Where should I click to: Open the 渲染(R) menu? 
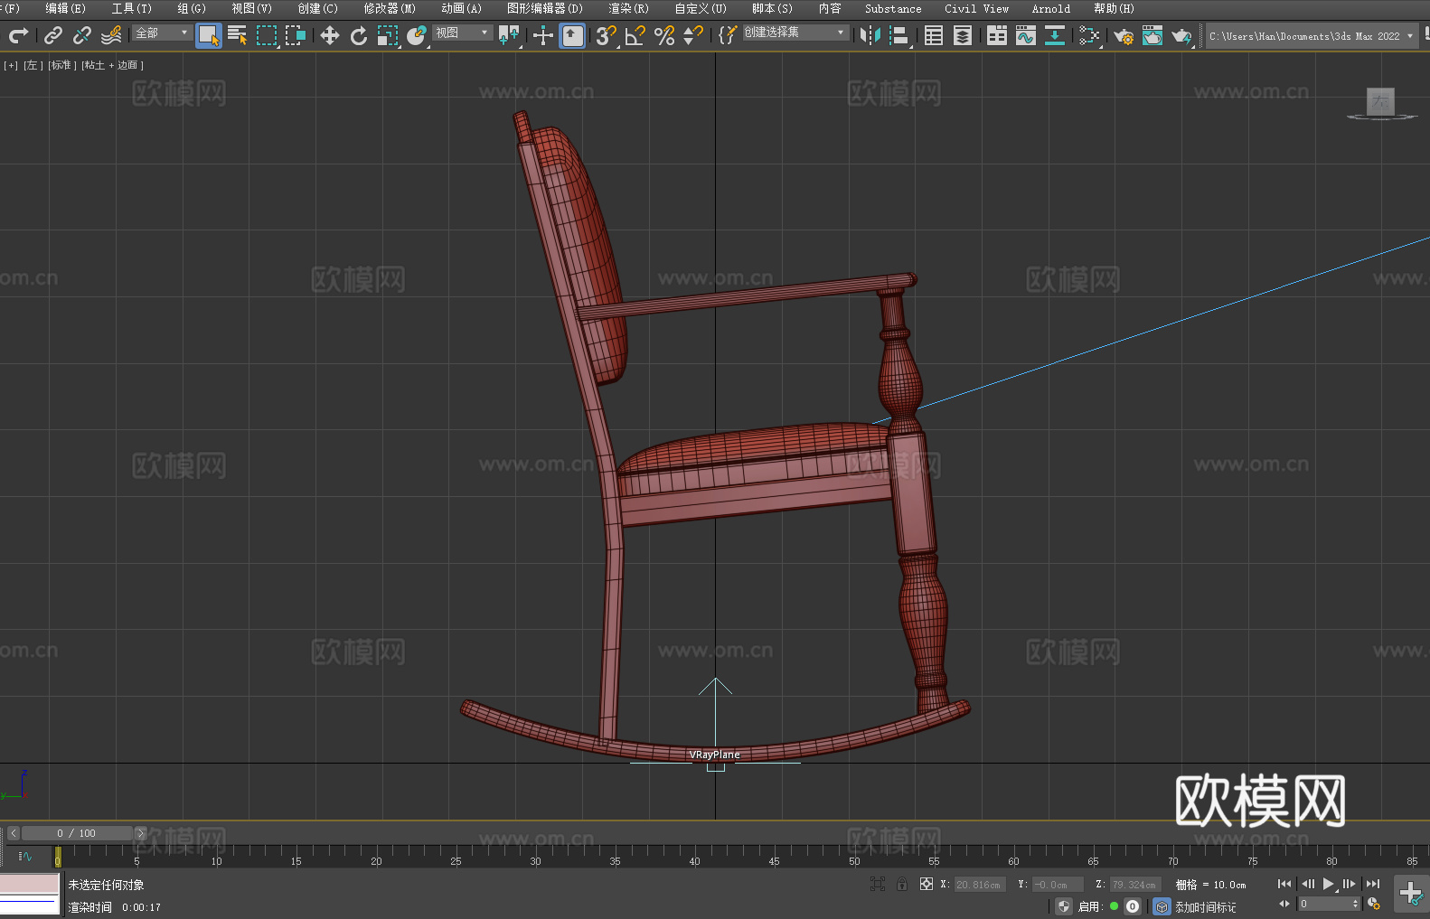(629, 8)
